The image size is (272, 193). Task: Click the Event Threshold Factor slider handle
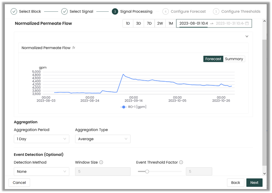tap(147, 171)
